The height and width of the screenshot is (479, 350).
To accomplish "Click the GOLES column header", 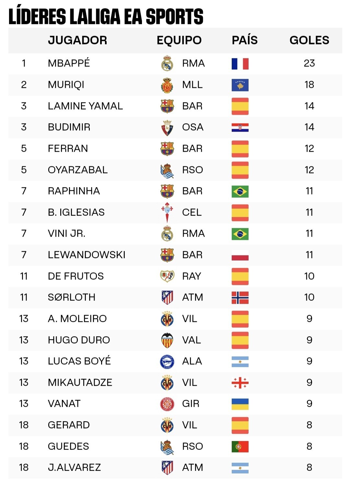I will tap(309, 40).
